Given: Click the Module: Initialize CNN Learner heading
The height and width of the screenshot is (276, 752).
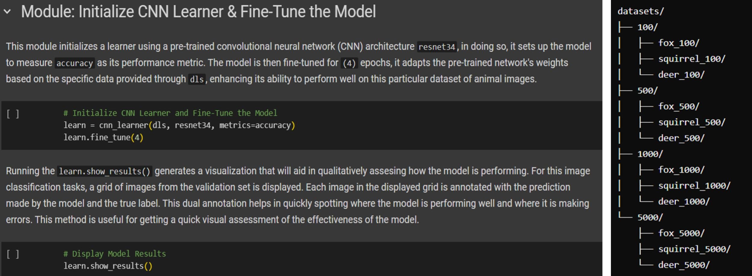Looking at the screenshot, I should (x=198, y=12).
